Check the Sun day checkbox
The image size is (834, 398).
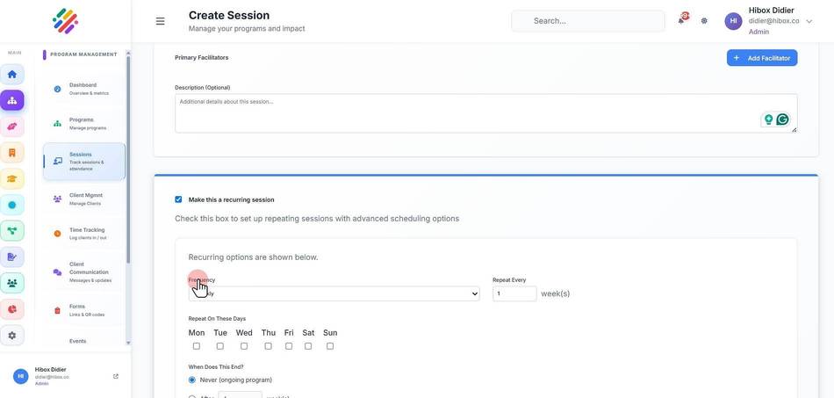pyautogui.click(x=330, y=346)
